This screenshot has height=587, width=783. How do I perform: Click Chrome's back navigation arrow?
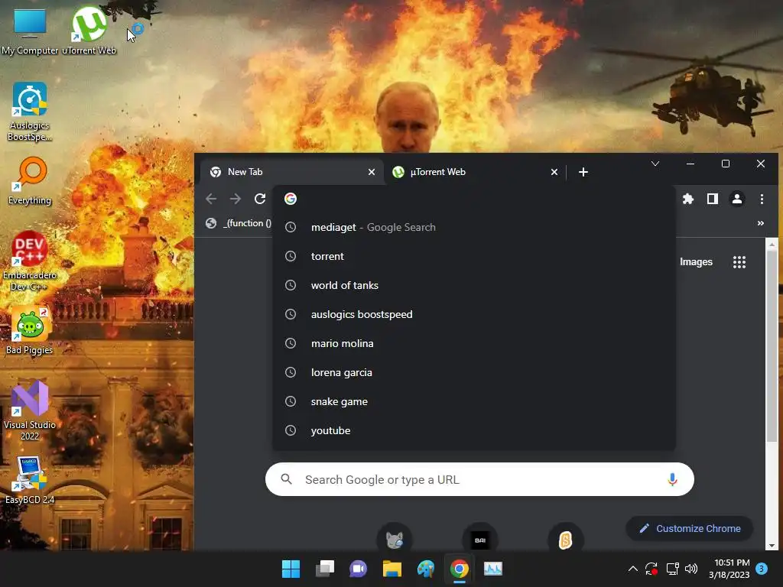[211, 199]
